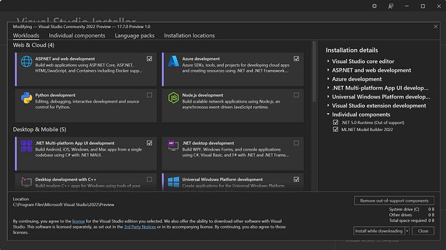Click the Python development snake icon
The width and height of the screenshot is (446, 250).
pyautogui.click(x=27, y=98)
